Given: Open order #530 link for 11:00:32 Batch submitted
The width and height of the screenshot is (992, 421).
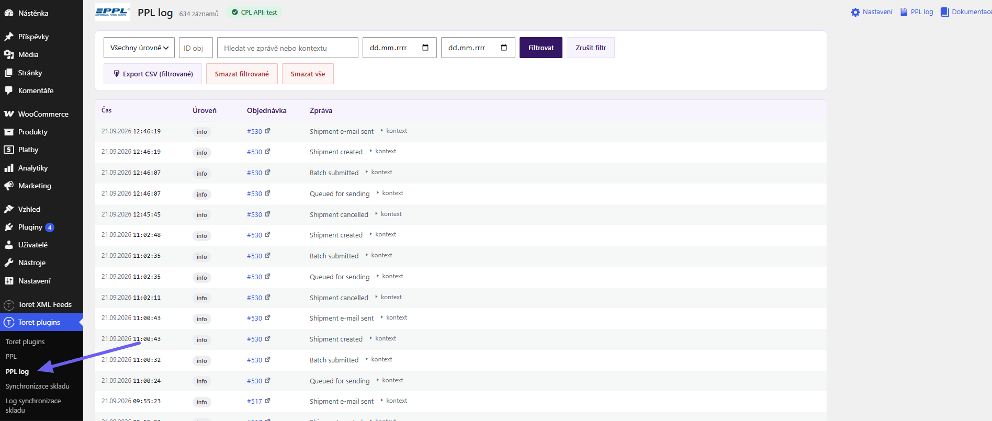Looking at the screenshot, I should tap(254, 360).
